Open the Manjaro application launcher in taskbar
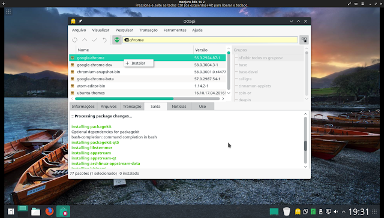The image size is (384, 218). pyautogui.click(x=11, y=211)
